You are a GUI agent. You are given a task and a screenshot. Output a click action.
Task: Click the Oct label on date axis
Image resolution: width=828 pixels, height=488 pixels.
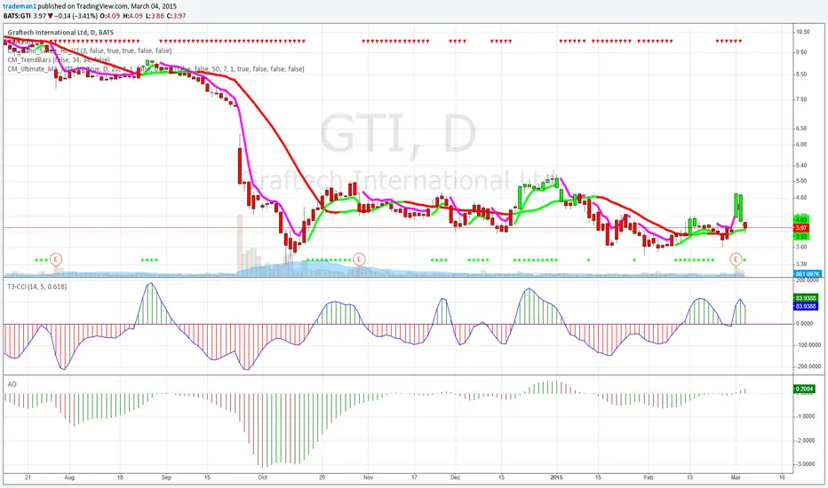pos(262,477)
